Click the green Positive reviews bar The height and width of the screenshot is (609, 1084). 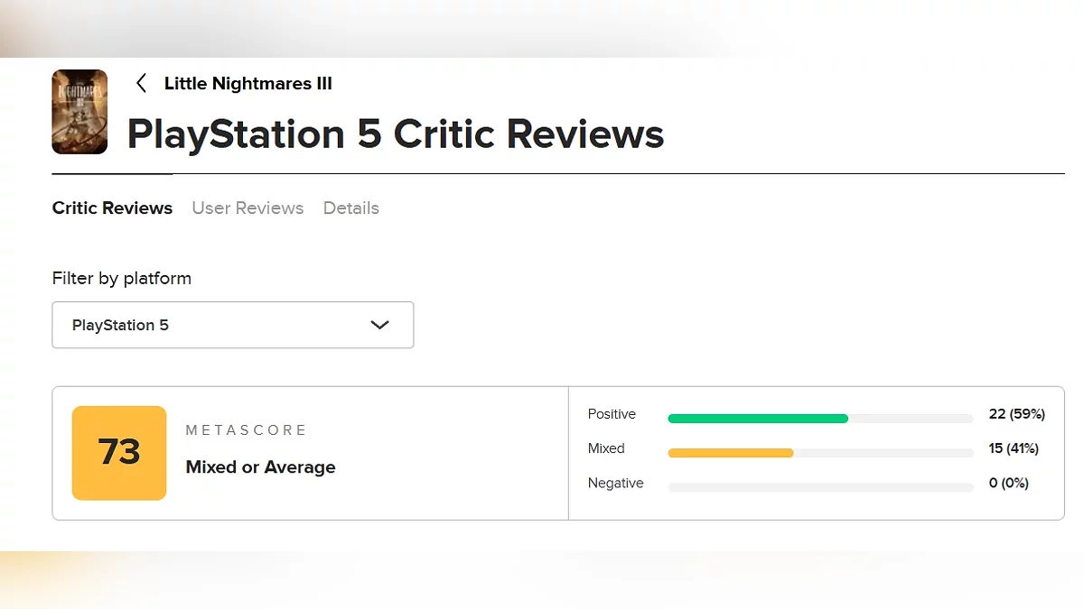757,419
